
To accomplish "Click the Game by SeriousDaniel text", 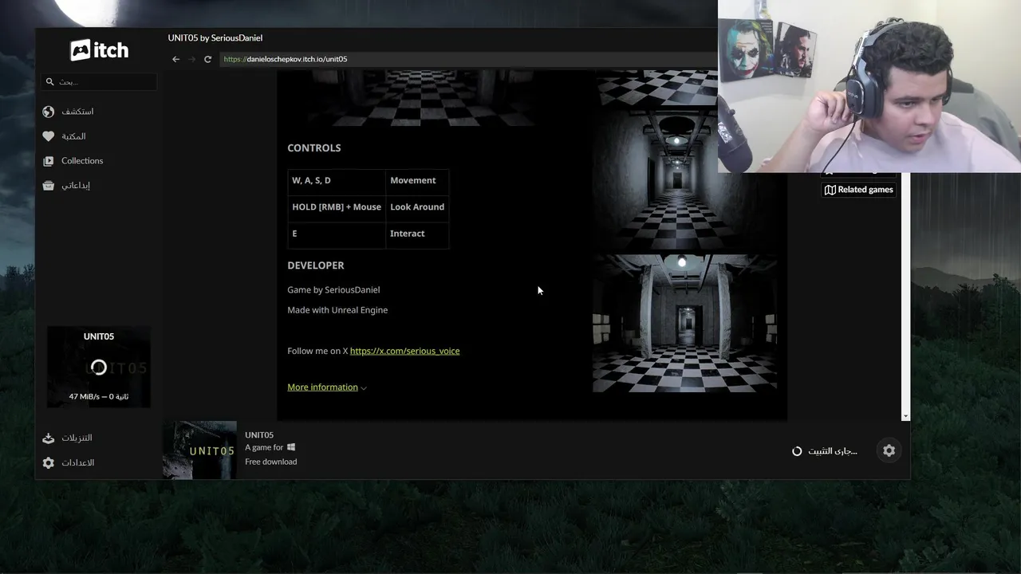I will (x=333, y=290).
